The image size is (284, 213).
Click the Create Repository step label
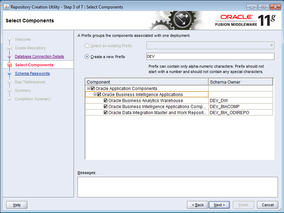[30, 48]
